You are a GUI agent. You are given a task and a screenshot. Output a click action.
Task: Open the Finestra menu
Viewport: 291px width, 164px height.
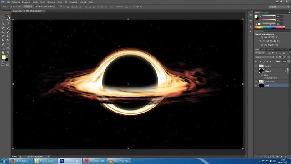(83, 2)
